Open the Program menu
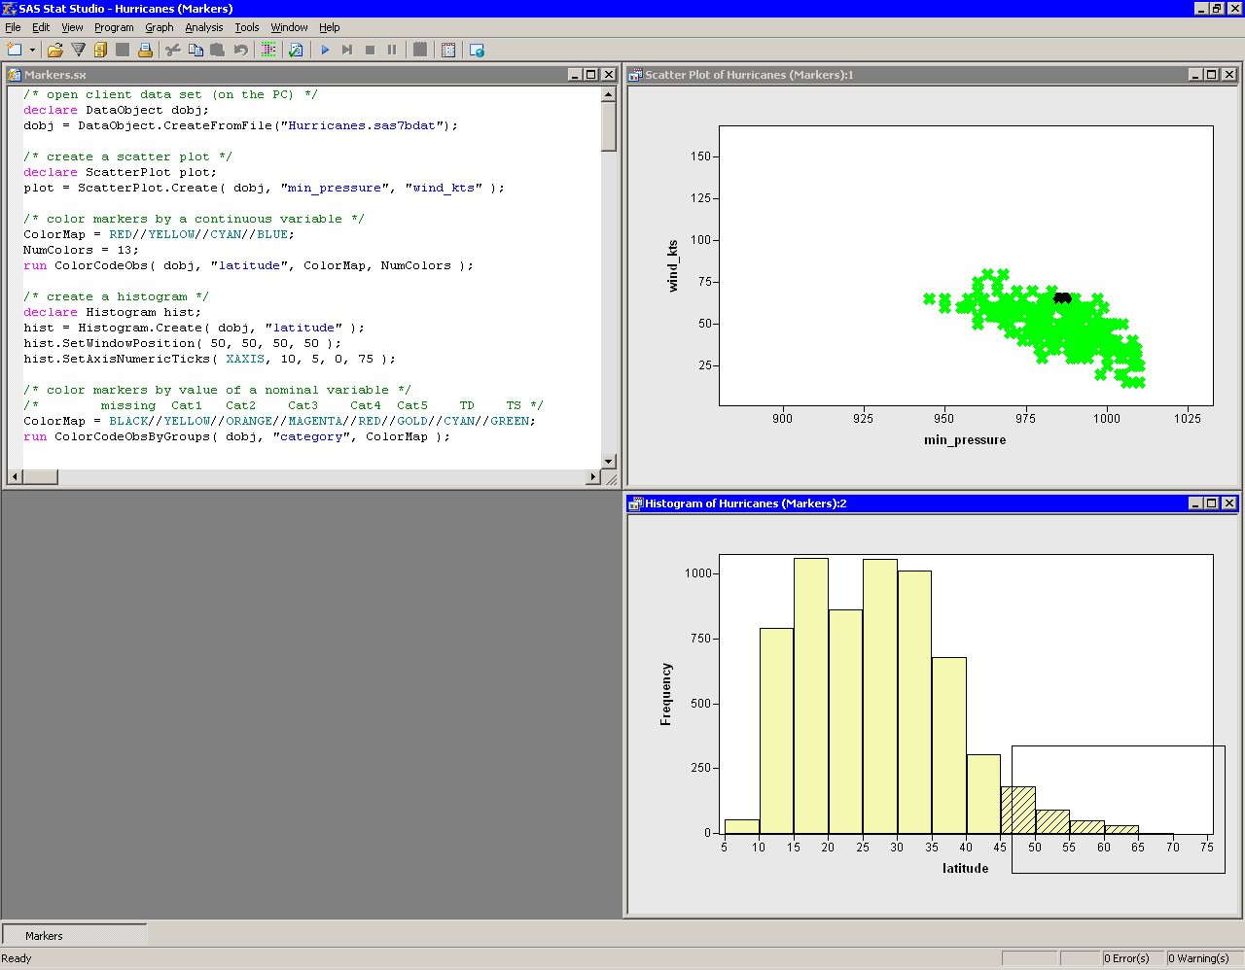This screenshot has width=1245, height=970. [x=114, y=27]
